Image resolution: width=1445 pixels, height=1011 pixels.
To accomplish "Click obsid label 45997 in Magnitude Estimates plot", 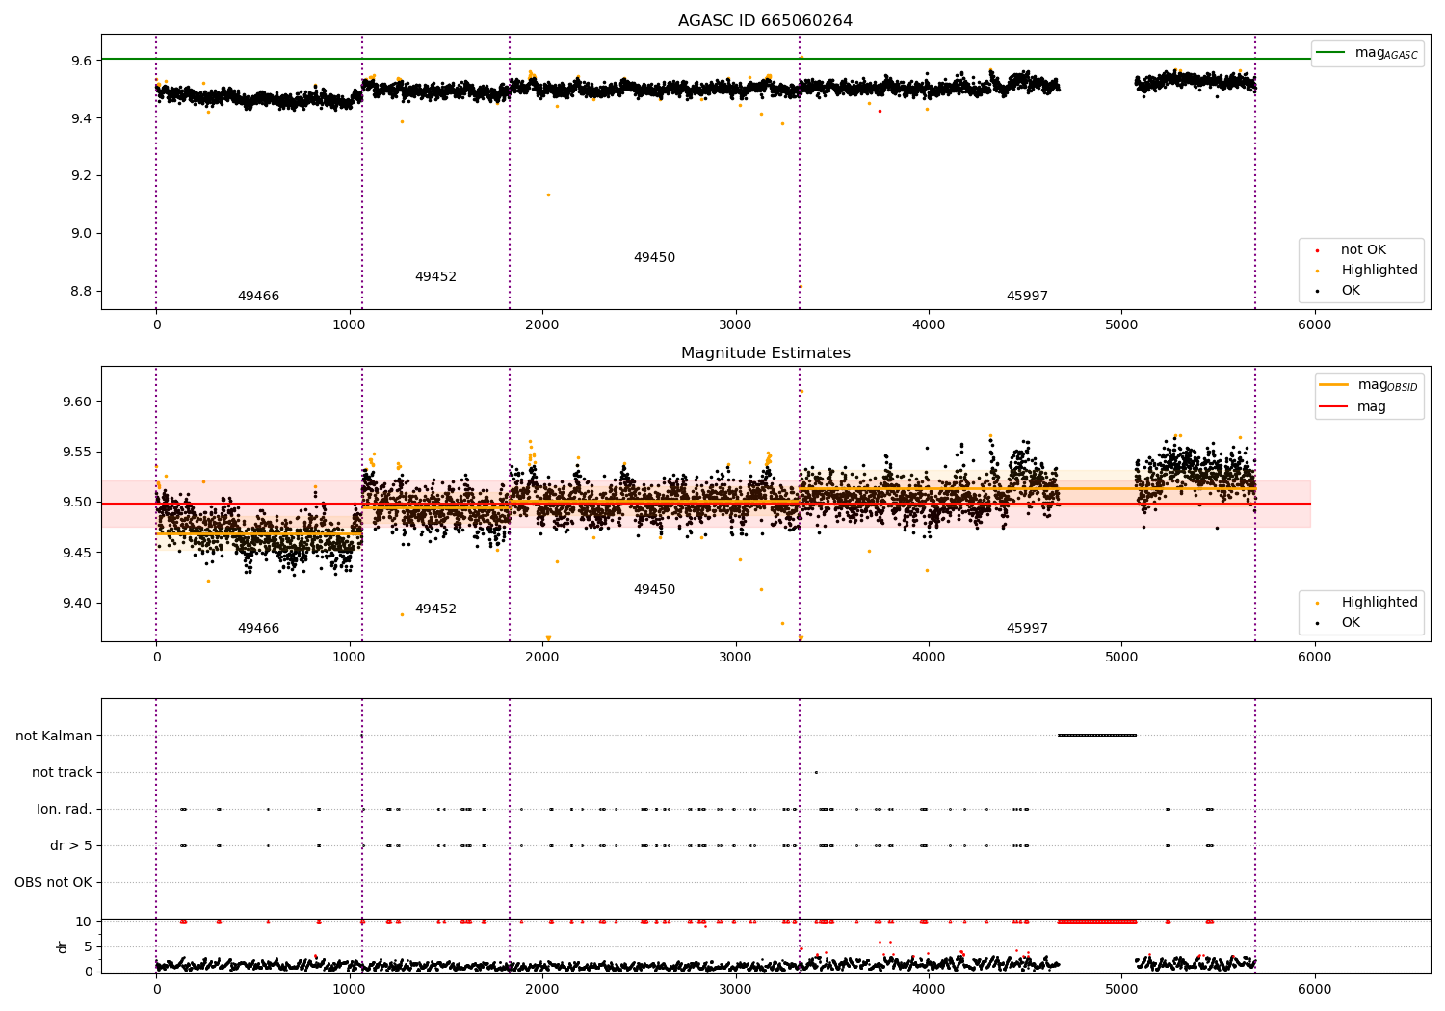I will [x=1027, y=629].
